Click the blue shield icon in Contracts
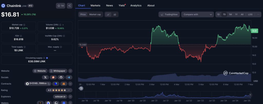 point(56,84)
